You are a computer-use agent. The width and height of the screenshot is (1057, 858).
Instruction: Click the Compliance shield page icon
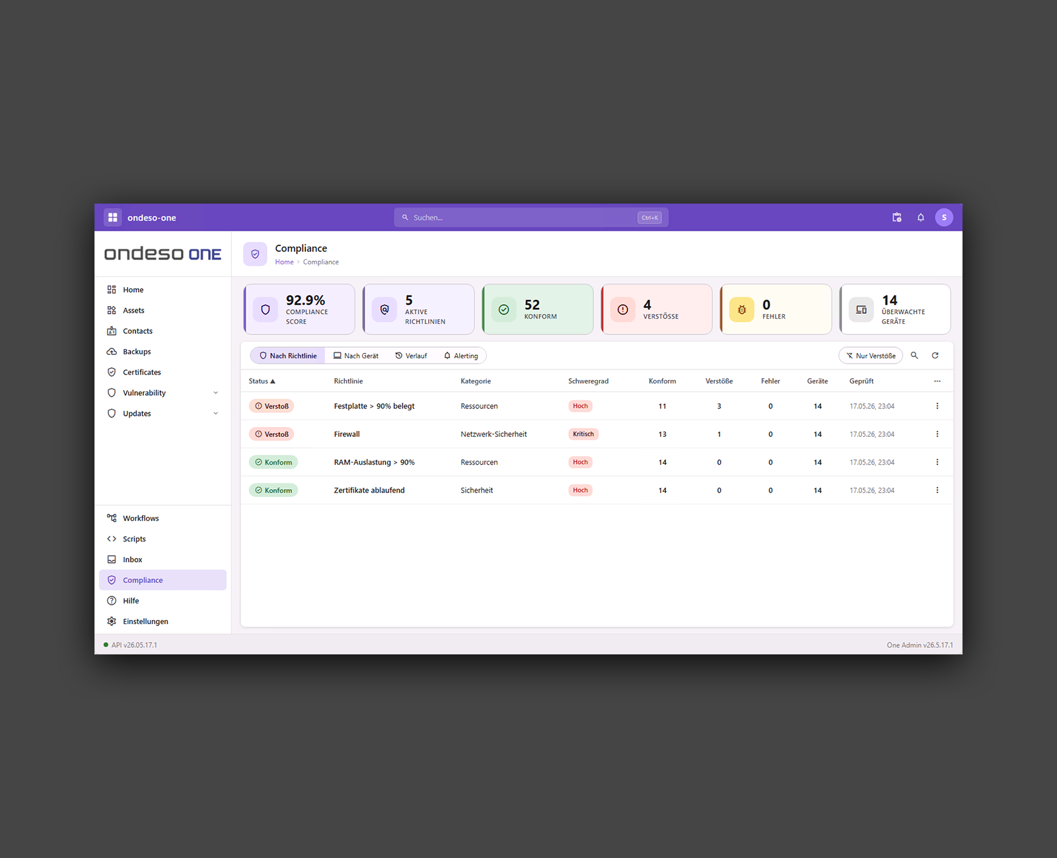(x=255, y=254)
